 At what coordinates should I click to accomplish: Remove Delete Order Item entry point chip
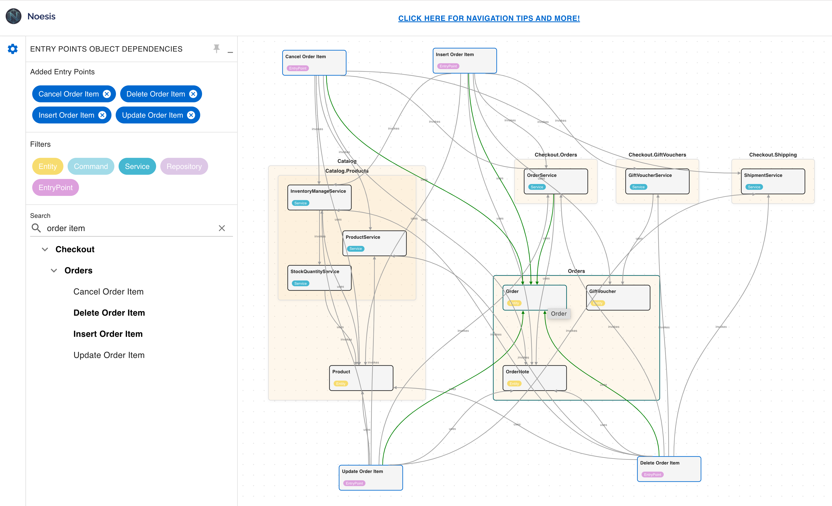pos(193,94)
